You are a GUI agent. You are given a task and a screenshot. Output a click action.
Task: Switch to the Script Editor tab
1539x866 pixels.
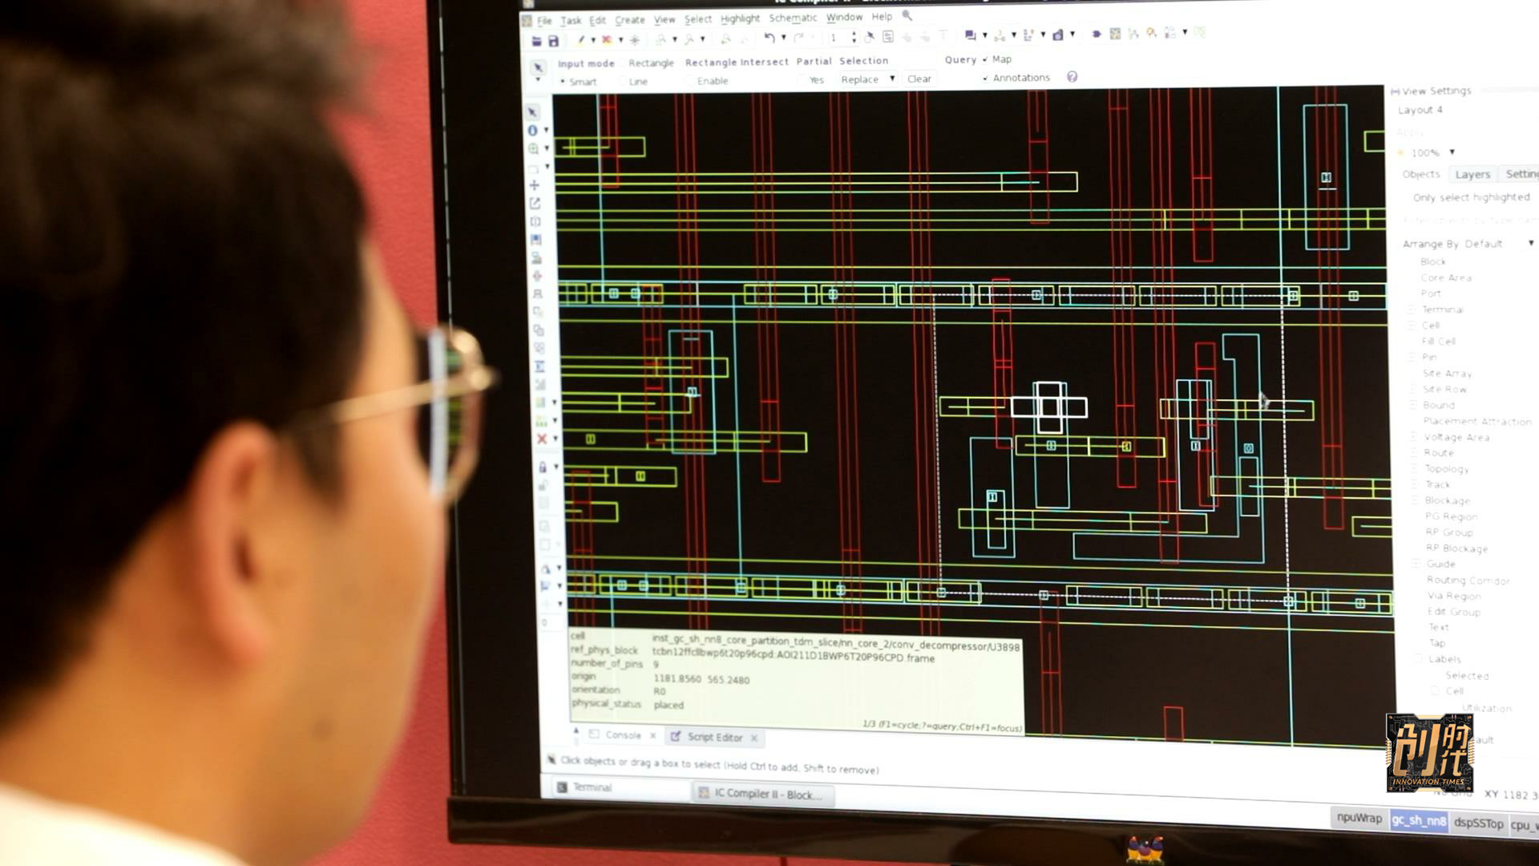pyautogui.click(x=714, y=737)
